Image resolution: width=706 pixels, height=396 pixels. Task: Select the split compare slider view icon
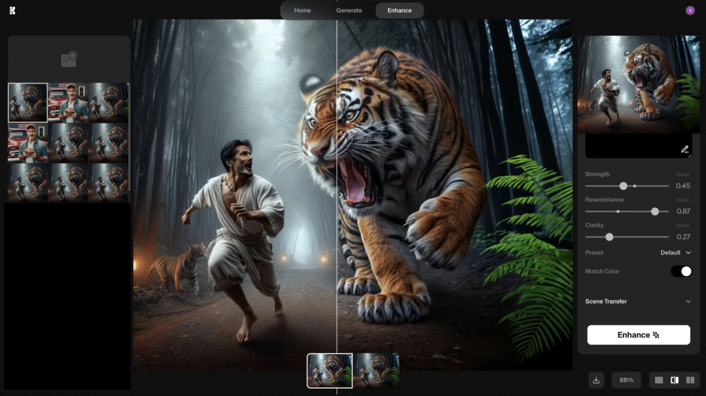[x=674, y=380]
